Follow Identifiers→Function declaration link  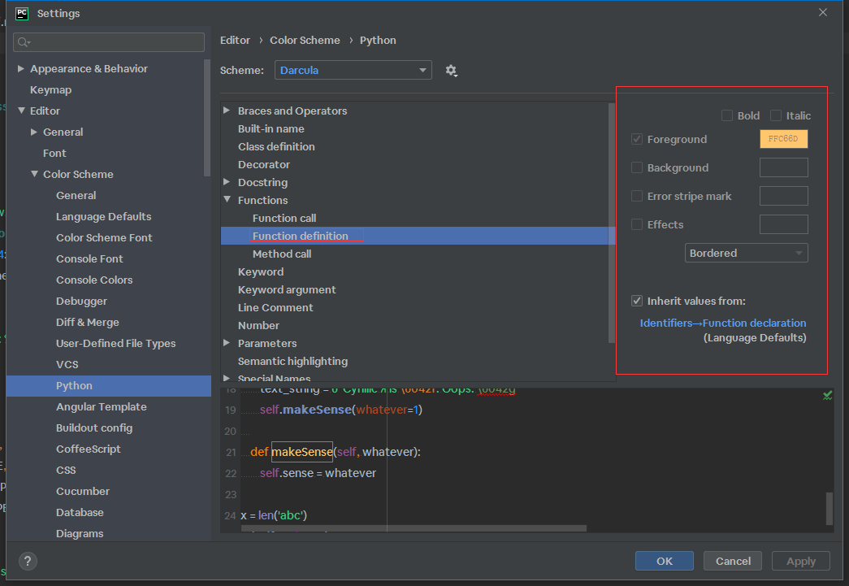click(x=723, y=323)
